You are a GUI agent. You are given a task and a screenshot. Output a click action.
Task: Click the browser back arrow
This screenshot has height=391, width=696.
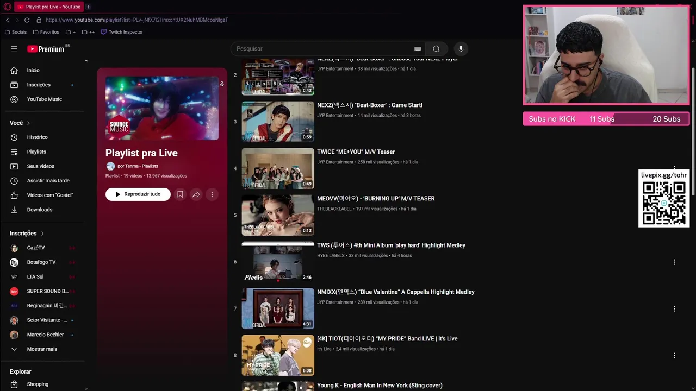[x=8, y=20]
